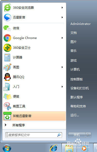Click the search magnifier icon

[x=59, y=135]
